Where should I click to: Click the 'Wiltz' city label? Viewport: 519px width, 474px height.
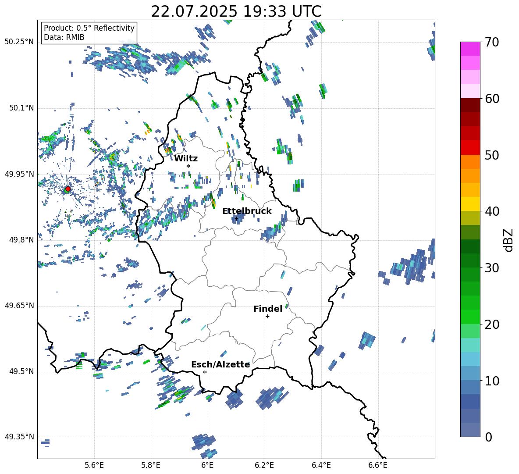186,159
